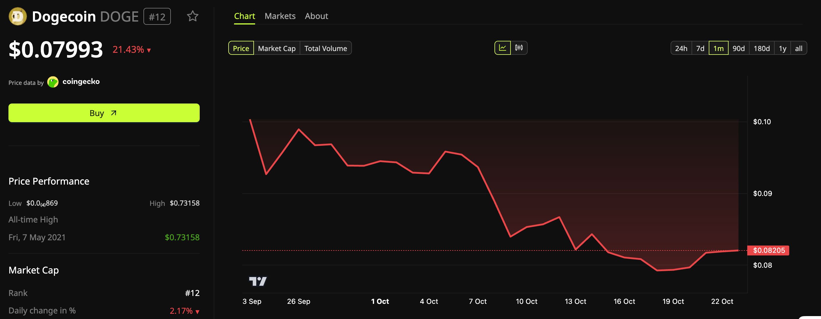The height and width of the screenshot is (319, 821).
Task: Click the $0.08 price axis label
Action: [762, 265]
